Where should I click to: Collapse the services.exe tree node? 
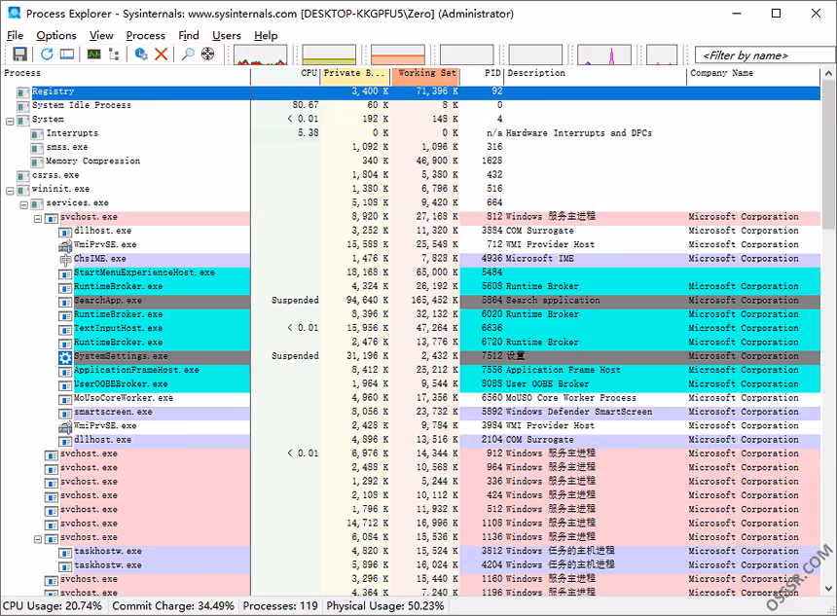[x=23, y=204]
